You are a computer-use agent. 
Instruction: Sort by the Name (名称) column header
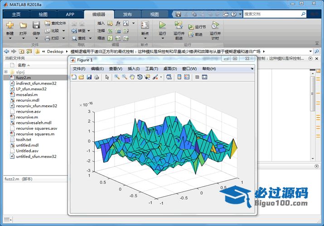[22, 65]
